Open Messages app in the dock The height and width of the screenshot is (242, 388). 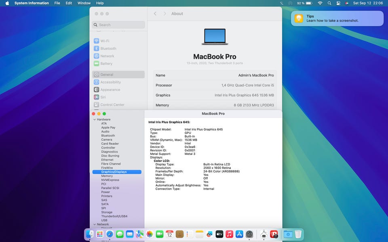coord(120,234)
